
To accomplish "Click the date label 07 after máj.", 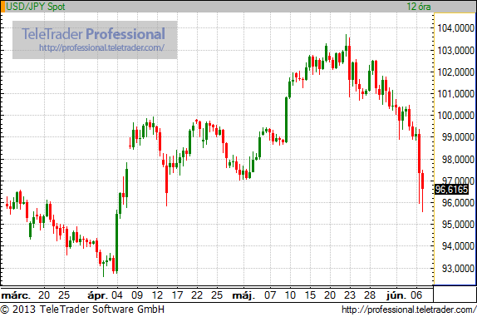I will coord(270,295).
